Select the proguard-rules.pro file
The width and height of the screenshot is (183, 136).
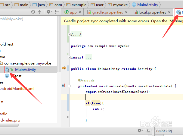[10, 120]
